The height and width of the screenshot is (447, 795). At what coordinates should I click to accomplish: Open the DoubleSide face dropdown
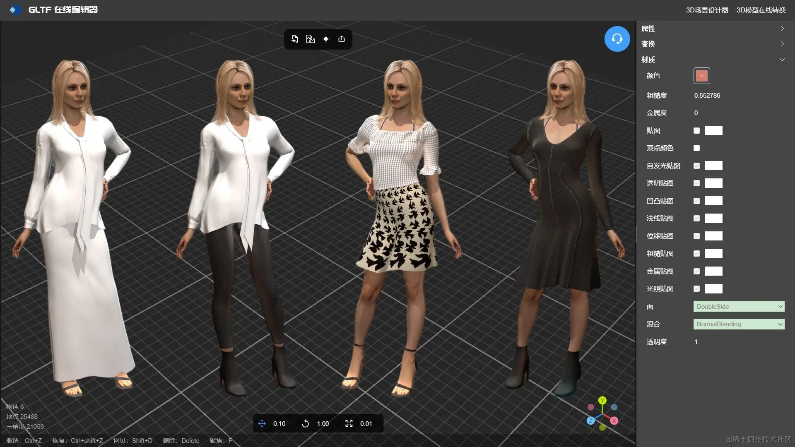click(739, 307)
